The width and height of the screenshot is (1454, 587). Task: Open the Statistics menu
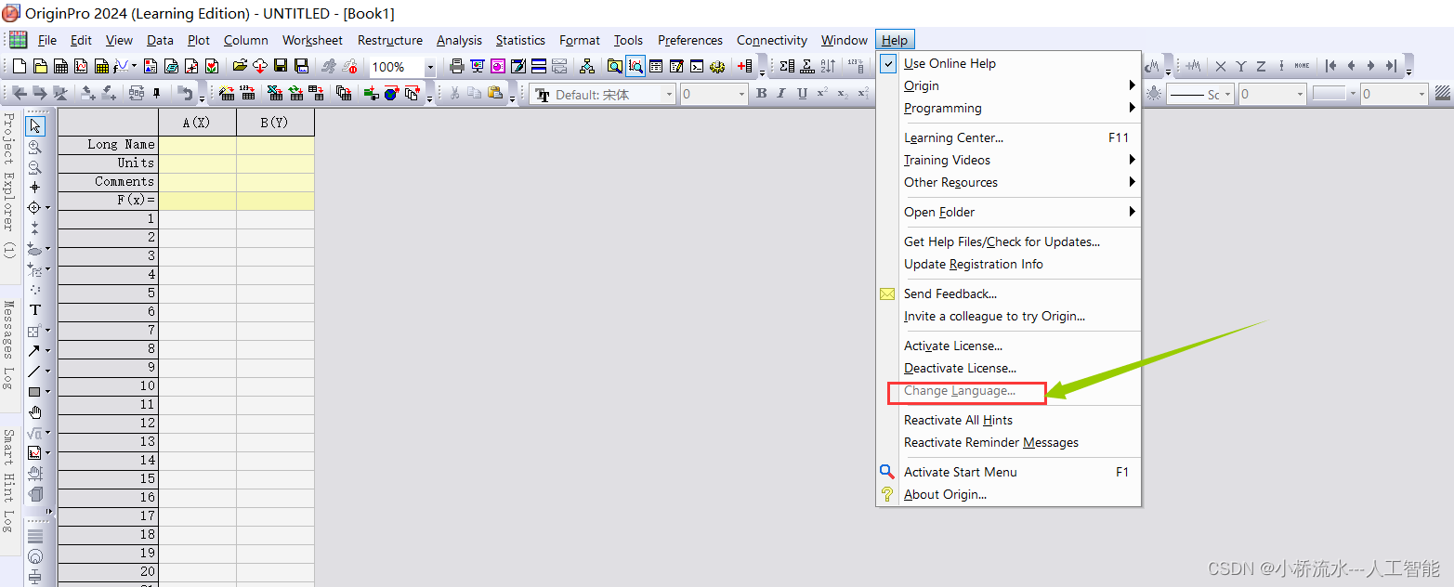(x=520, y=40)
